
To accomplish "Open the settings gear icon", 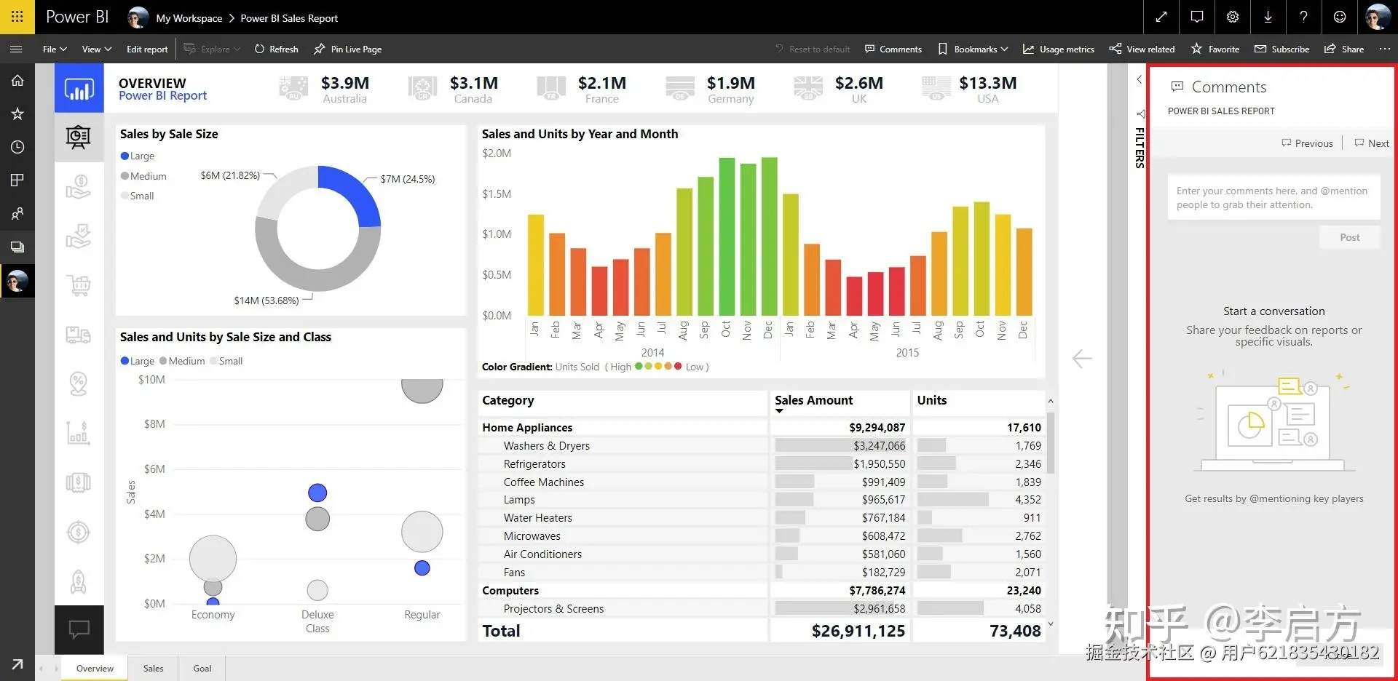I will coord(1233,17).
